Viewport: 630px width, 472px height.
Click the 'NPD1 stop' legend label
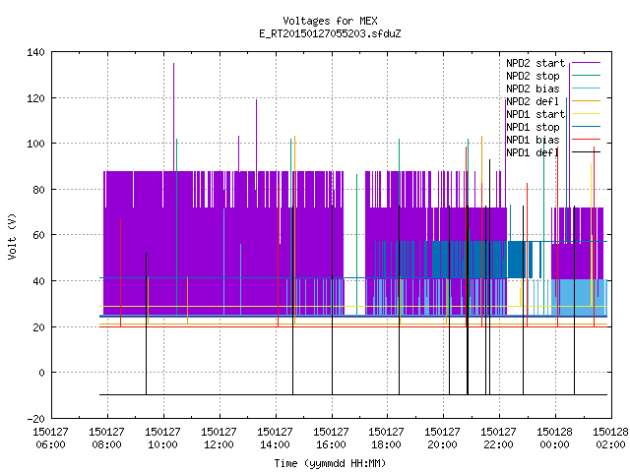(x=533, y=127)
